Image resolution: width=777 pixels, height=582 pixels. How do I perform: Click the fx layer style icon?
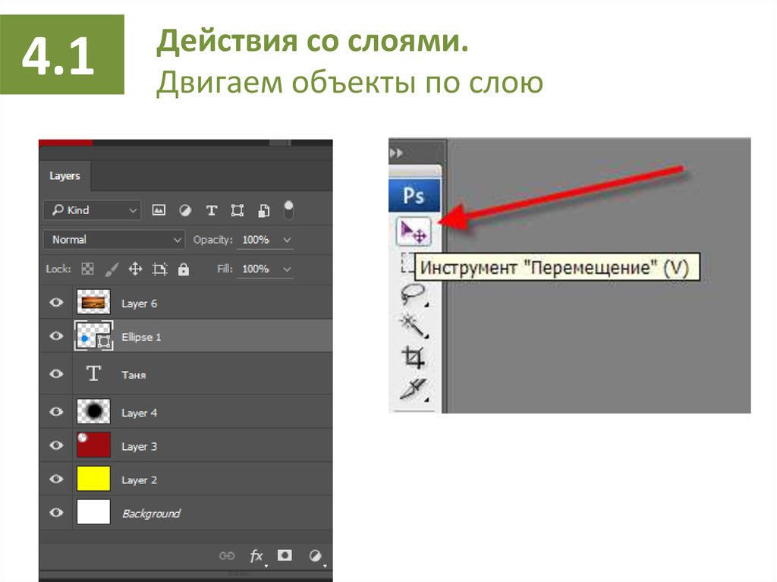tap(256, 555)
